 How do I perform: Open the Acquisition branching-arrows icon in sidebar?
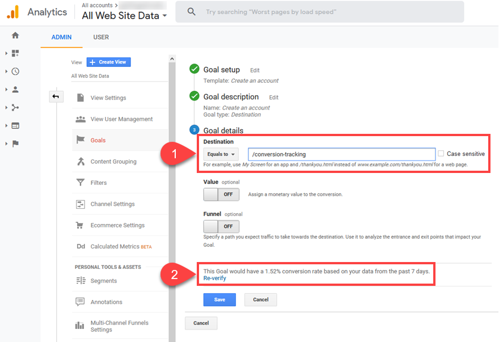click(15, 108)
